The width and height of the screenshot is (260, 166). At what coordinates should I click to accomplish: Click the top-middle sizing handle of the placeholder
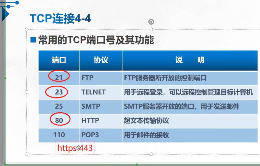pyautogui.click(x=151, y=30)
